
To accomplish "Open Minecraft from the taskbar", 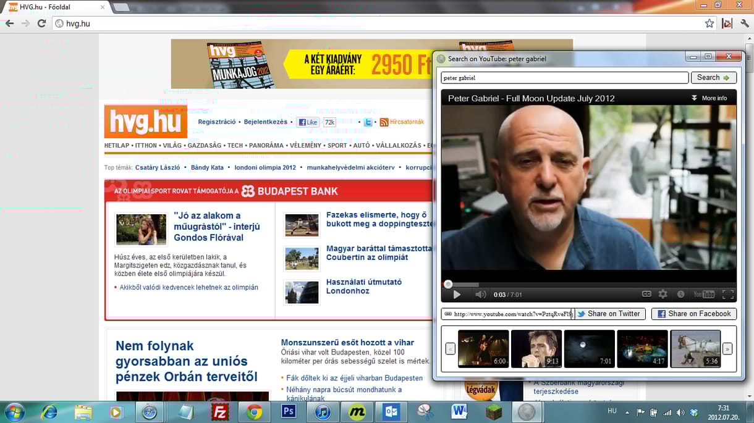I will tap(494, 412).
